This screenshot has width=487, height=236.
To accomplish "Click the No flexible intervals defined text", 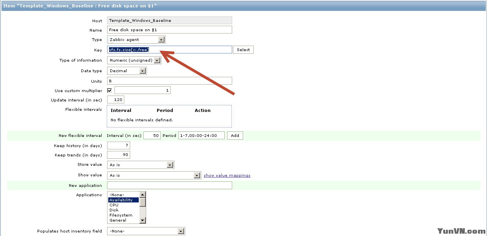I will pos(141,120).
